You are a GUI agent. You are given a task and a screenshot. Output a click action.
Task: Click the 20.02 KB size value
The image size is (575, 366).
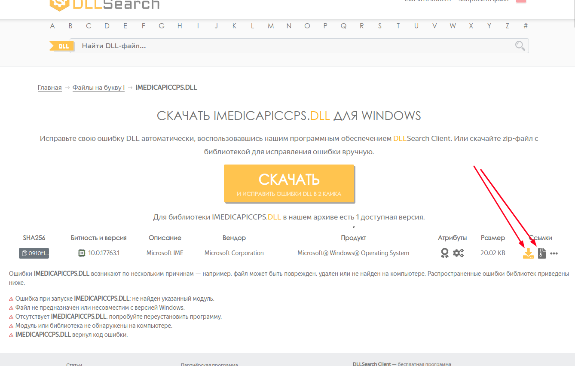point(493,253)
